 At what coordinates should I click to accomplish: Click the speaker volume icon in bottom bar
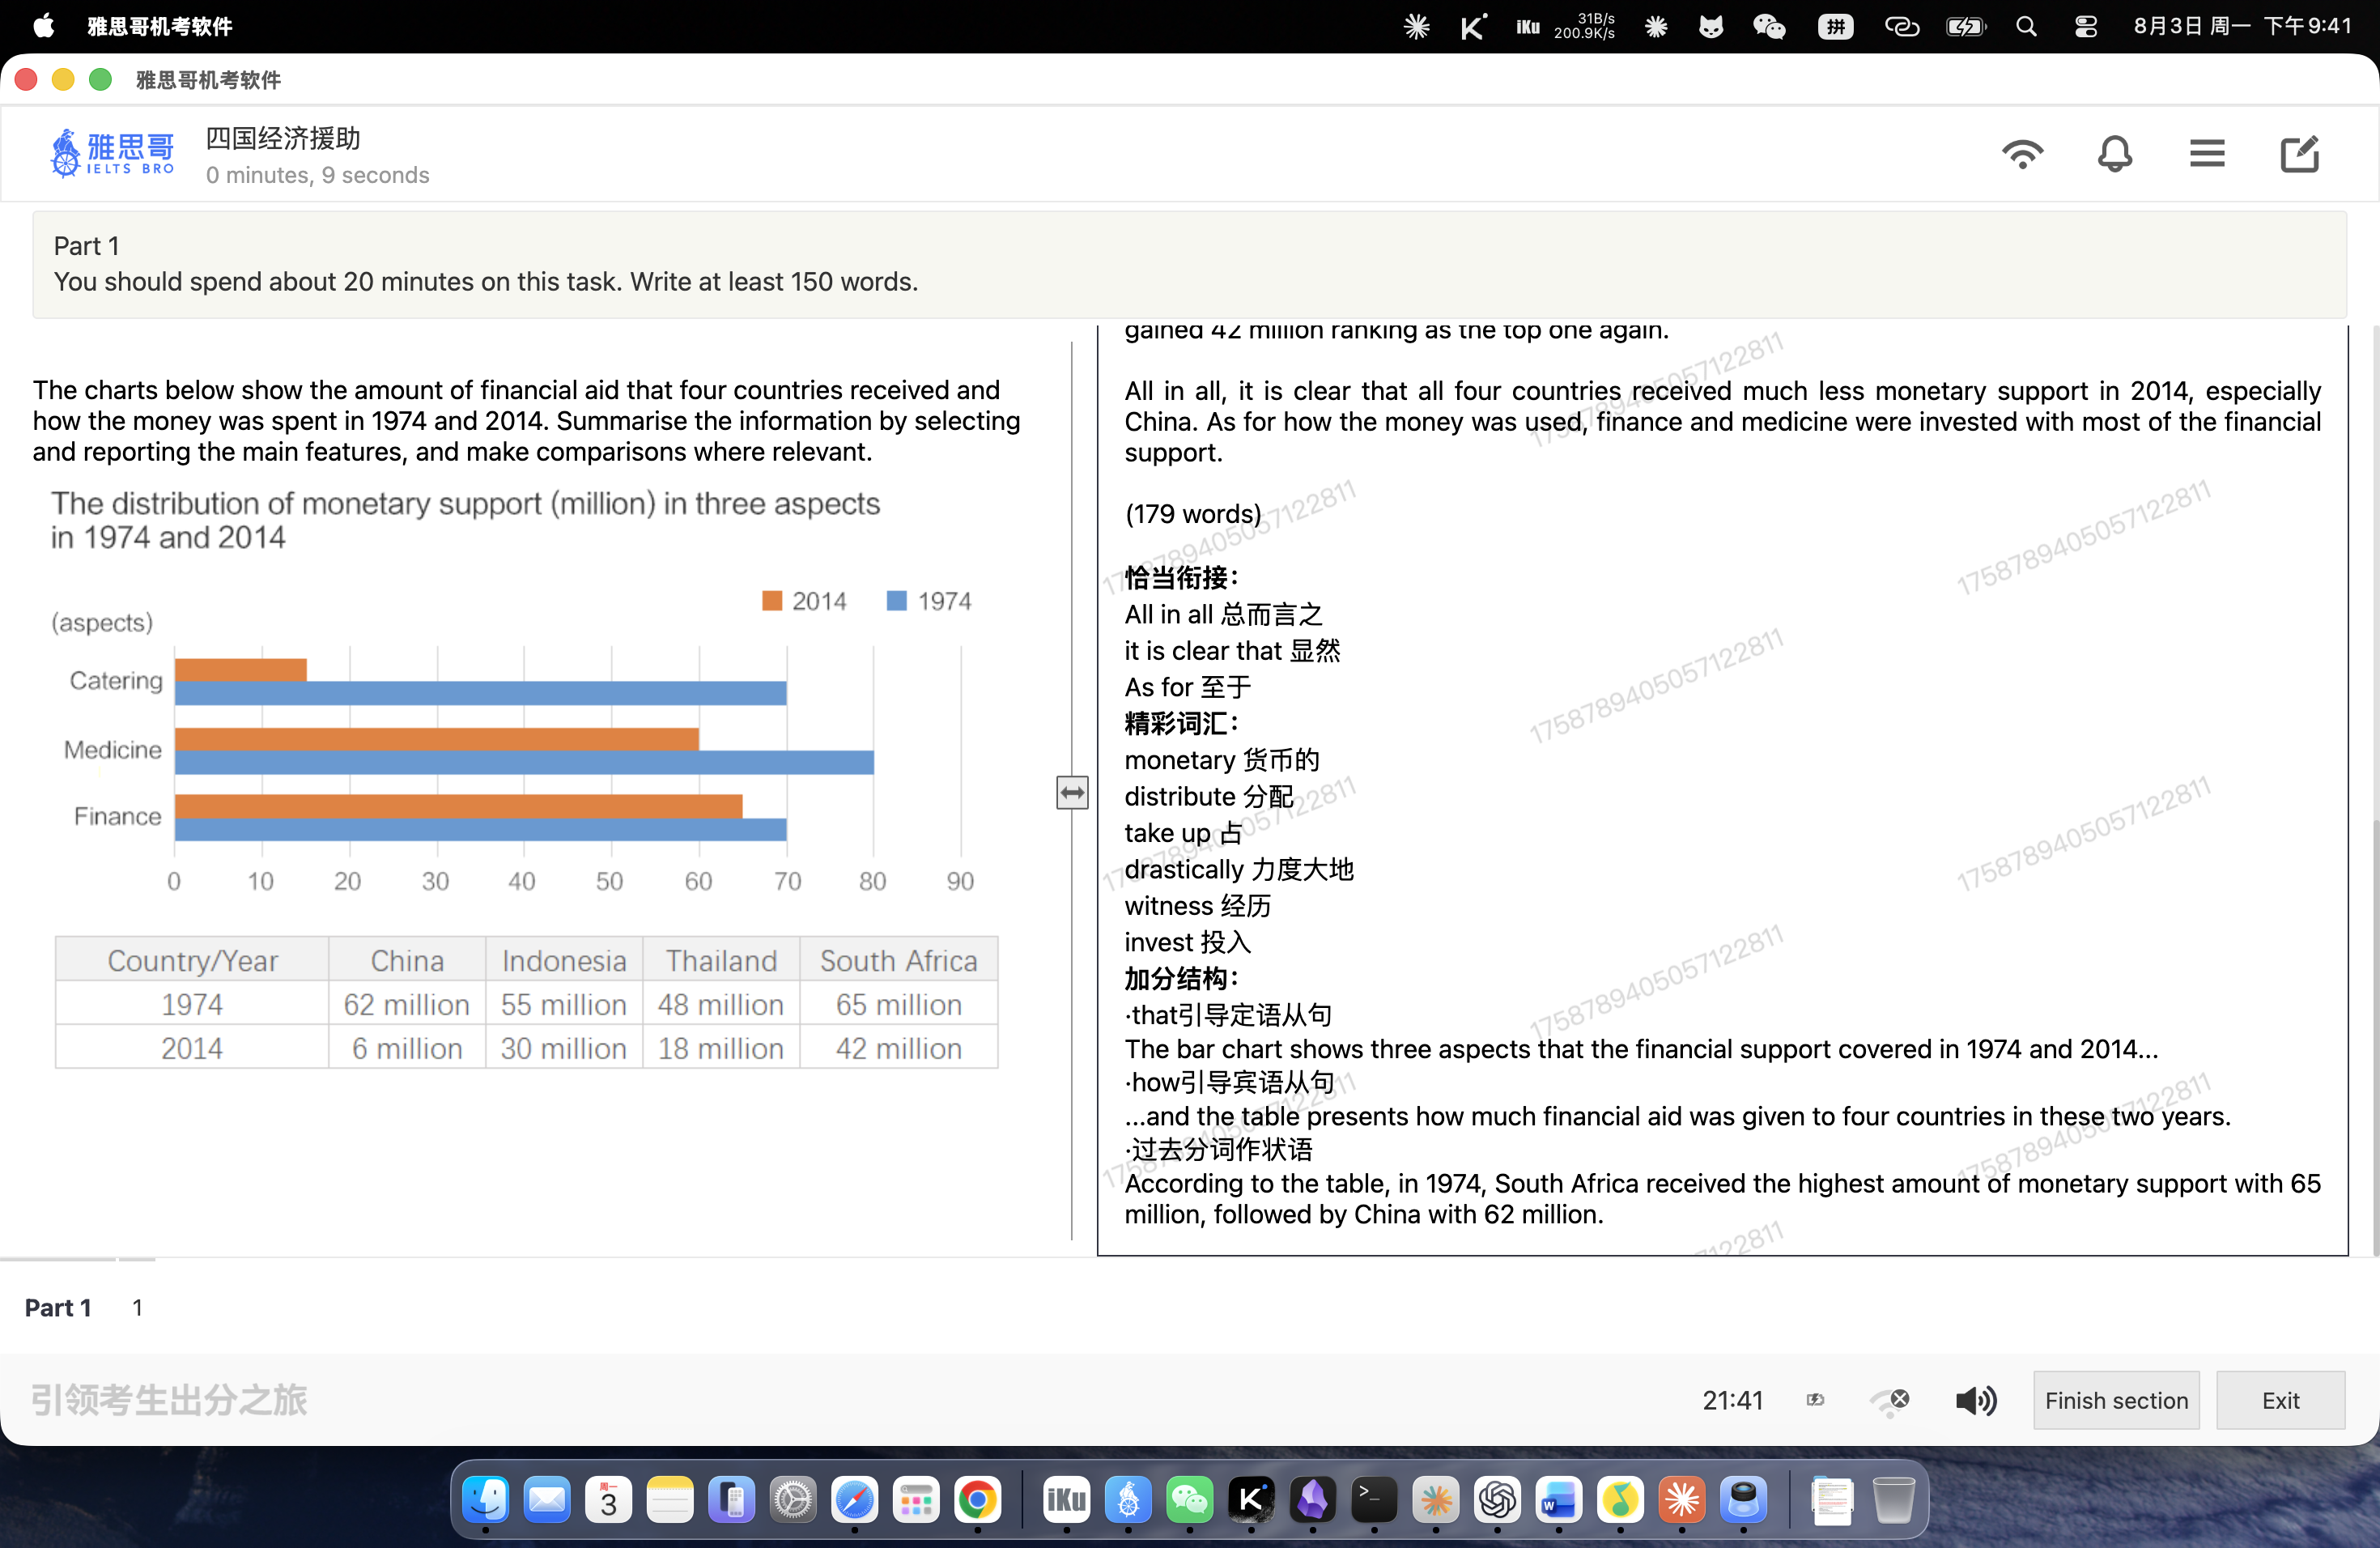pyautogui.click(x=1976, y=1400)
